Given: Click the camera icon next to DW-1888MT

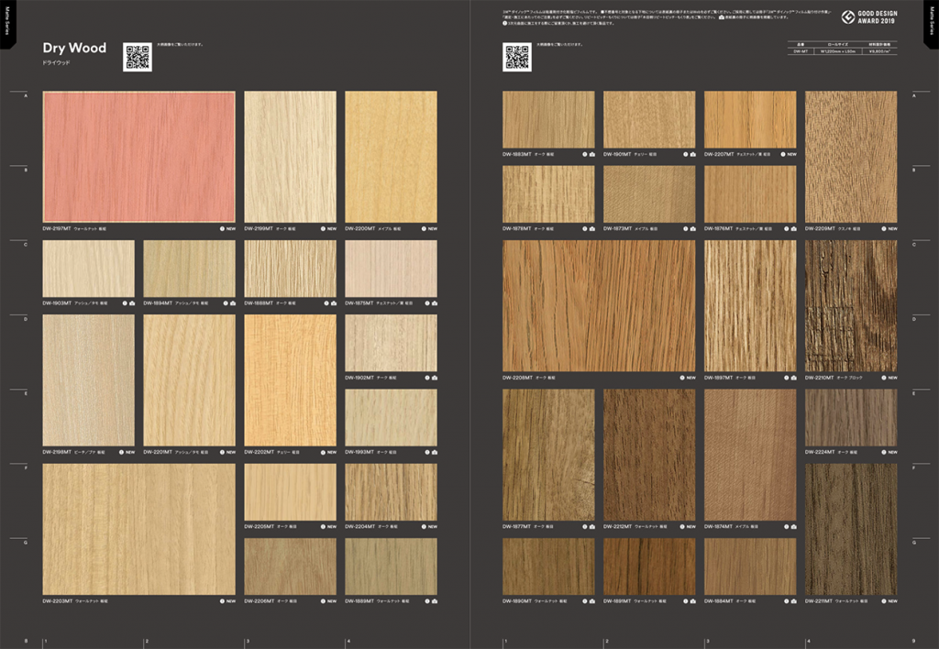Looking at the screenshot, I should click(x=334, y=303).
